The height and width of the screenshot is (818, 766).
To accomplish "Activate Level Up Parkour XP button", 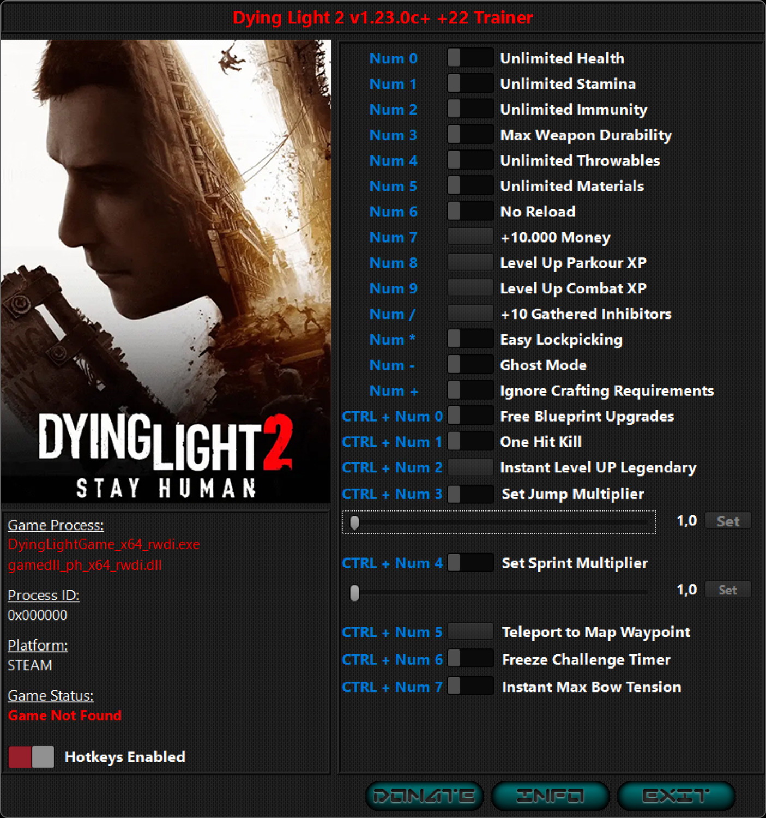I will click(x=471, y=263).
